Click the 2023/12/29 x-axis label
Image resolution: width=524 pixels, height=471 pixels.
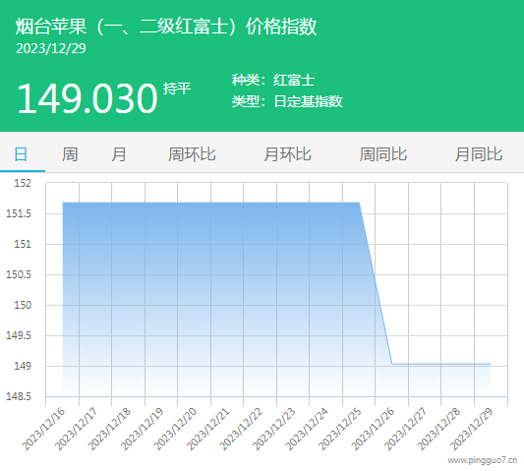pos(472,429)
